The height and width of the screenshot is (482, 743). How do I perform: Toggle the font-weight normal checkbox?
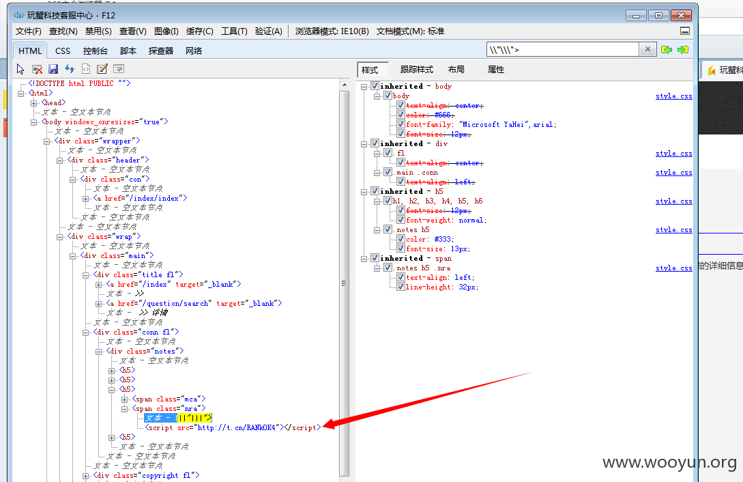click(x=400, y=220)
